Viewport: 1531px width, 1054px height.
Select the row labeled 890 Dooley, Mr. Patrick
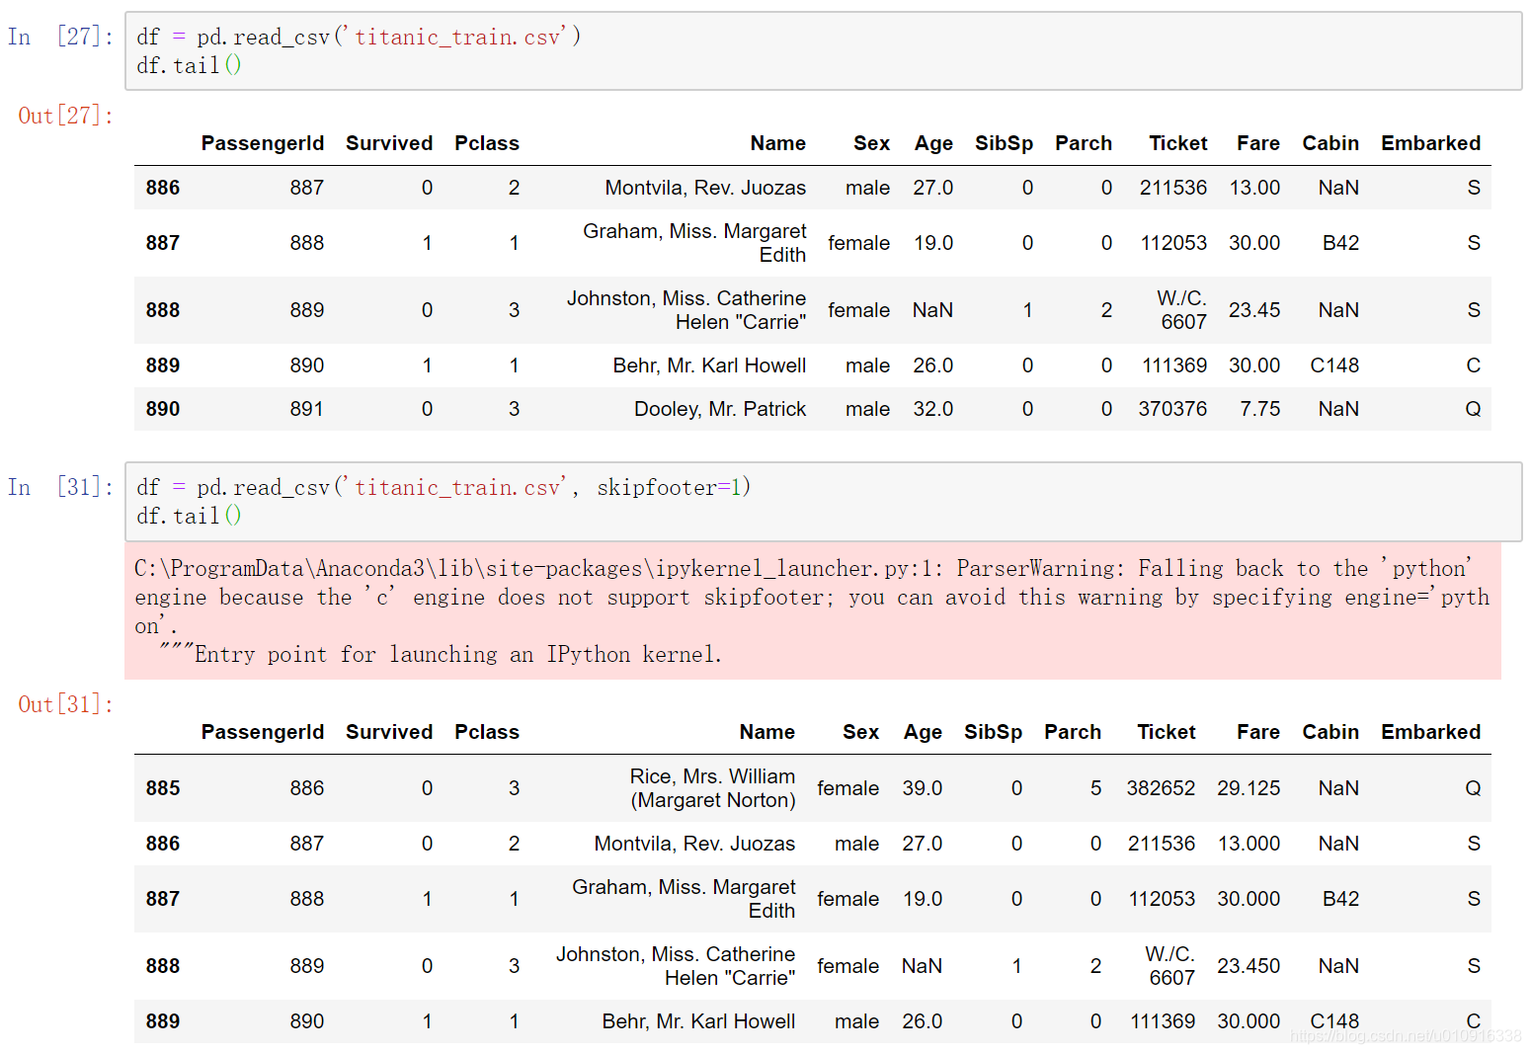point(719,408)
